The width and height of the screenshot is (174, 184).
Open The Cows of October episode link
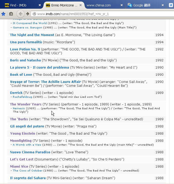click(x=28, y=170)
